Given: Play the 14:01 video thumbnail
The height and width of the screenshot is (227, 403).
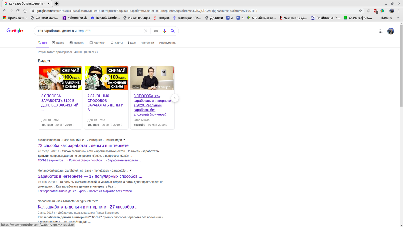Looking at the screenshot, I should [x=106, y=78].
